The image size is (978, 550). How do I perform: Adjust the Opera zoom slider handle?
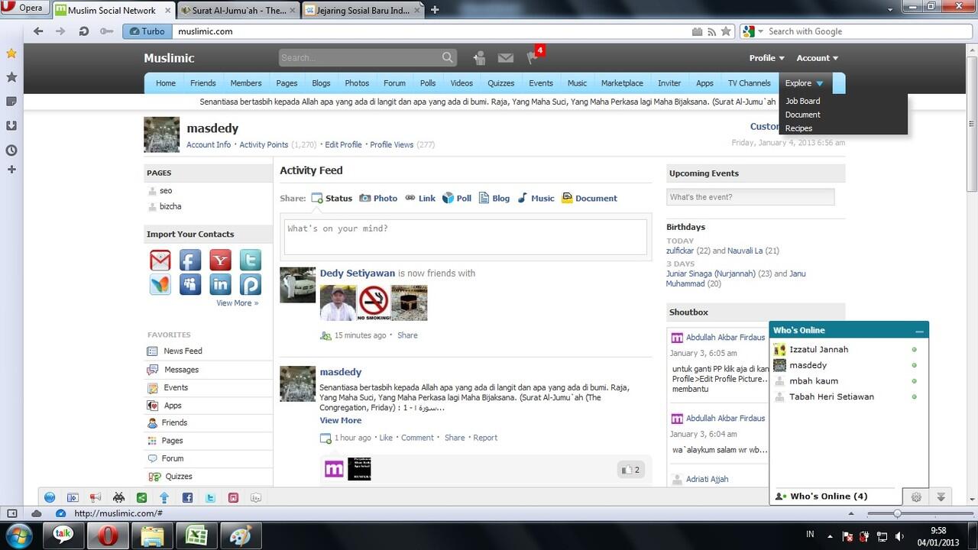pyautogui.click(x=897, y=513)
